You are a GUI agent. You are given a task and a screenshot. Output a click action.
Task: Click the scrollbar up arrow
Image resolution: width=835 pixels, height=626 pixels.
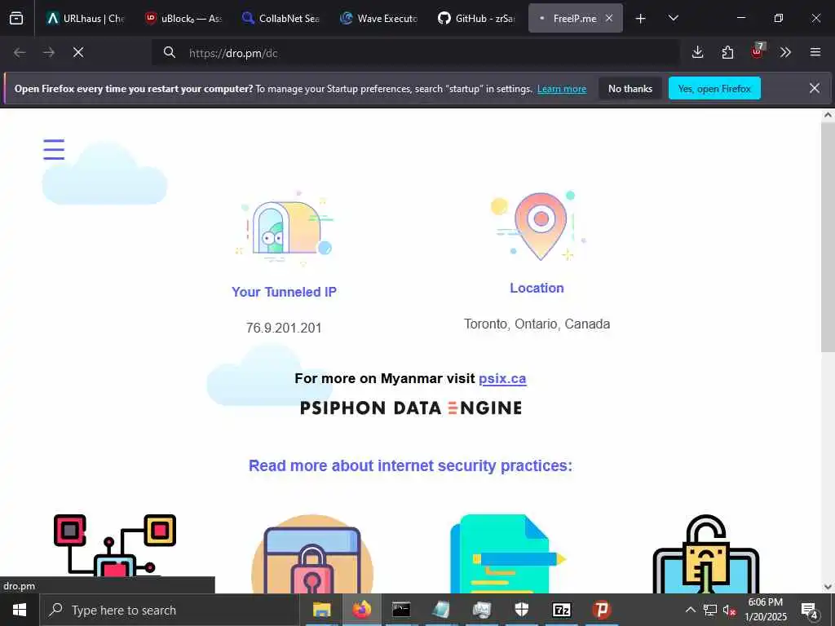[x=828, y=115]
